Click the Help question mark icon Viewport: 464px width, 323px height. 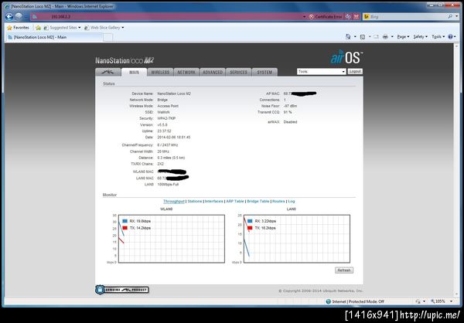tap(450, 36)
